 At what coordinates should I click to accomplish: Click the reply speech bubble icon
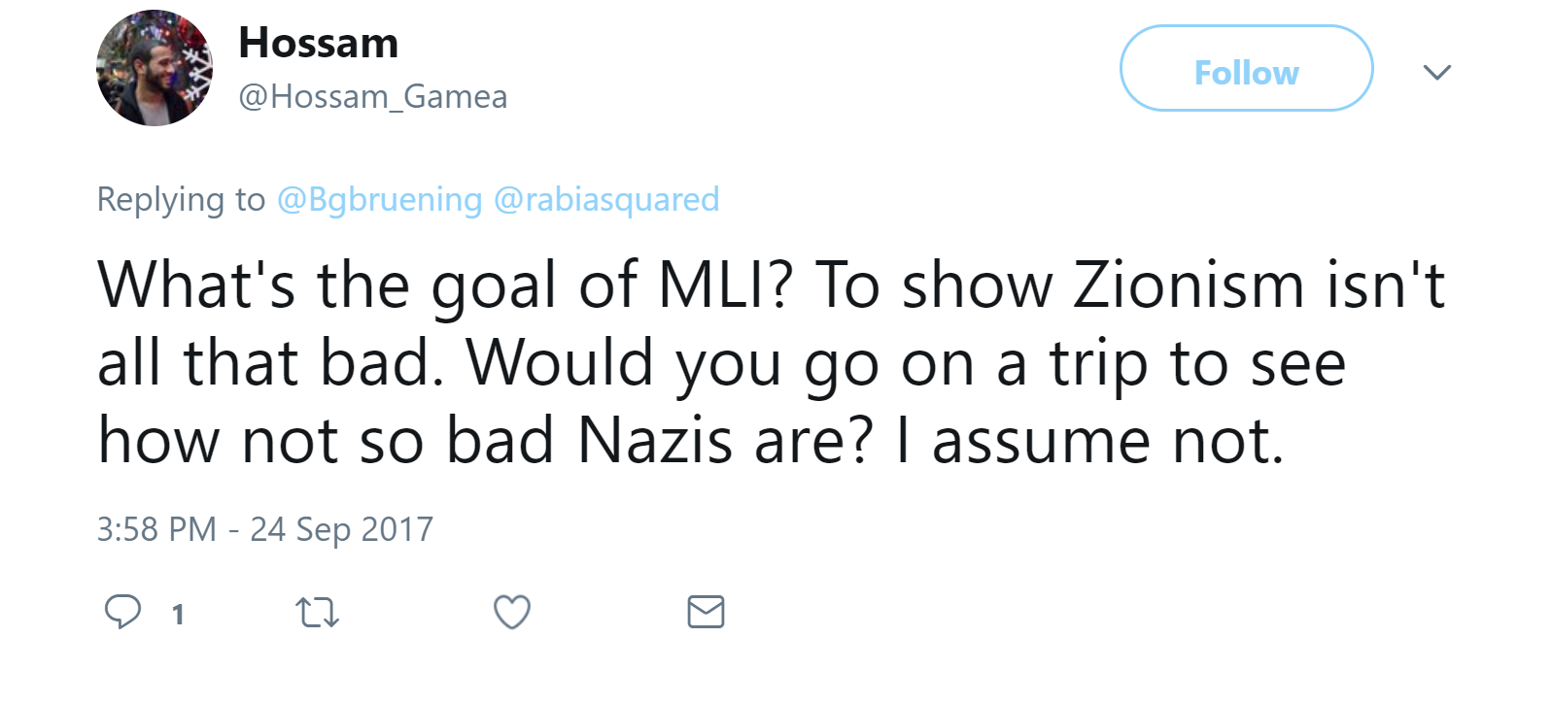(x=122, y=612)
